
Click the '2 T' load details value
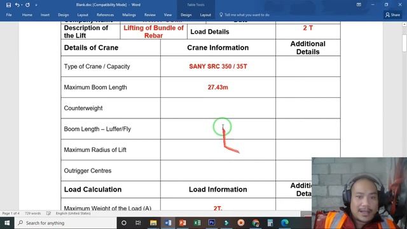(x=308, y=28)
